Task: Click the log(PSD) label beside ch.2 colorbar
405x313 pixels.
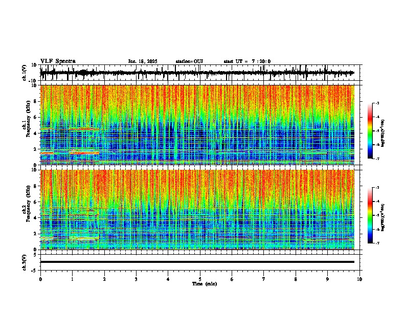Action: [382, 217]
